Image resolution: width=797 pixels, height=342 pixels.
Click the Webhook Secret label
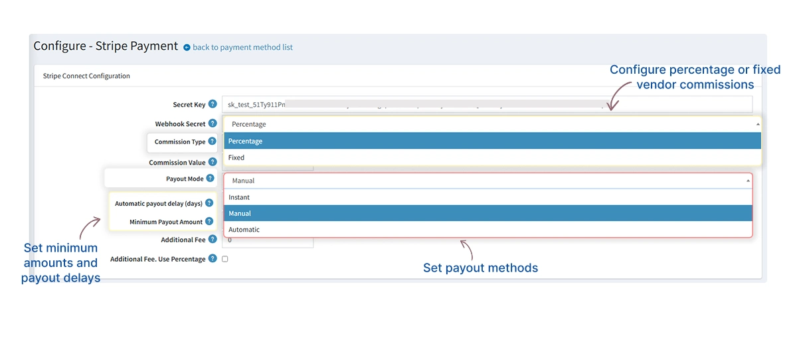tap(181, 124)
